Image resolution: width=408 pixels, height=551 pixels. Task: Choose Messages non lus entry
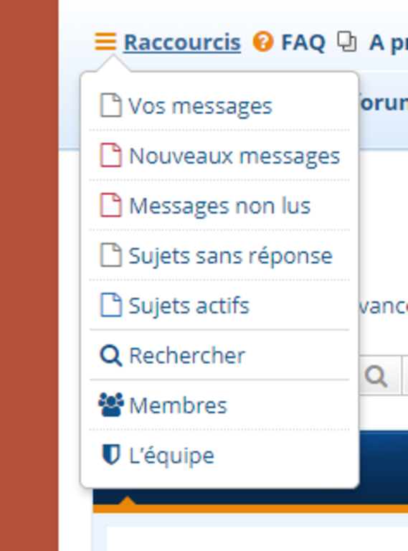tap(219, 206)
